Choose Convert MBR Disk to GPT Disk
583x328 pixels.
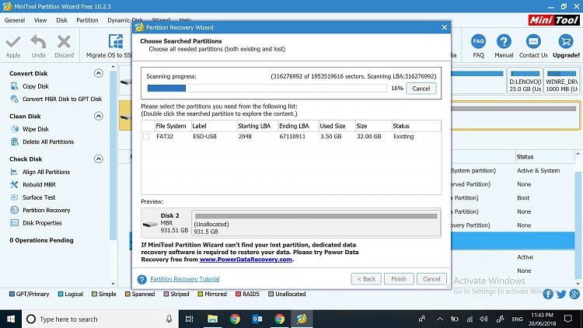tap(62, 99)
